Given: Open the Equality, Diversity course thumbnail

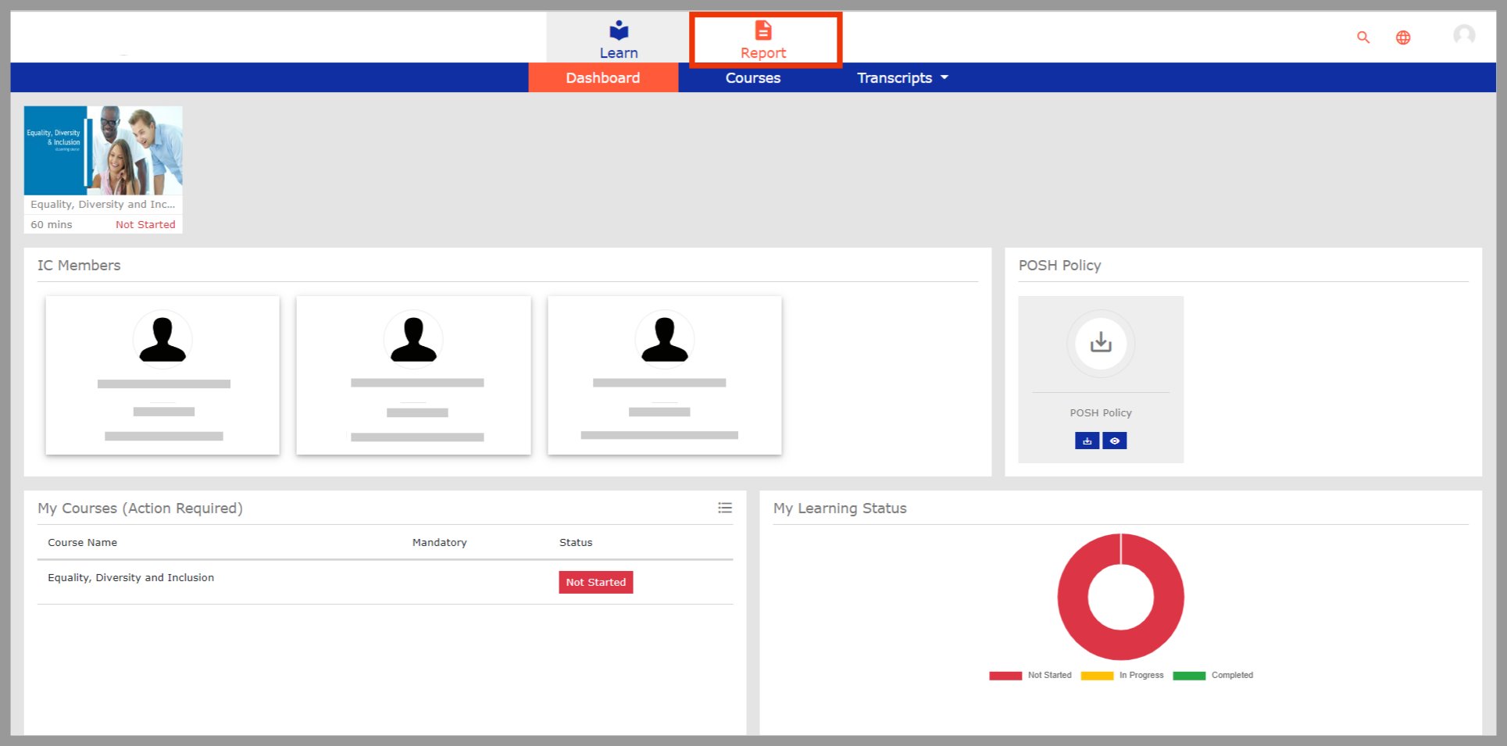Looking at the screenshot, I should [x=103, y=151].
